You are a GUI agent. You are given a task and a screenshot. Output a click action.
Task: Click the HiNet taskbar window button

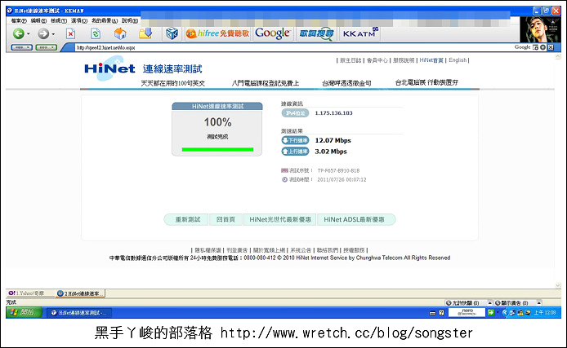(79, 313)
